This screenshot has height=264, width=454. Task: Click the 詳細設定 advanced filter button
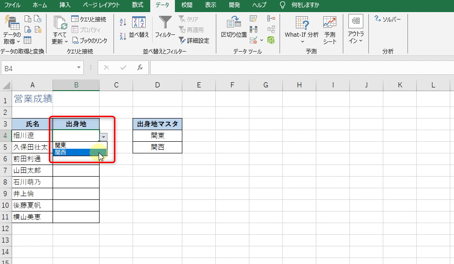point(194,40)
